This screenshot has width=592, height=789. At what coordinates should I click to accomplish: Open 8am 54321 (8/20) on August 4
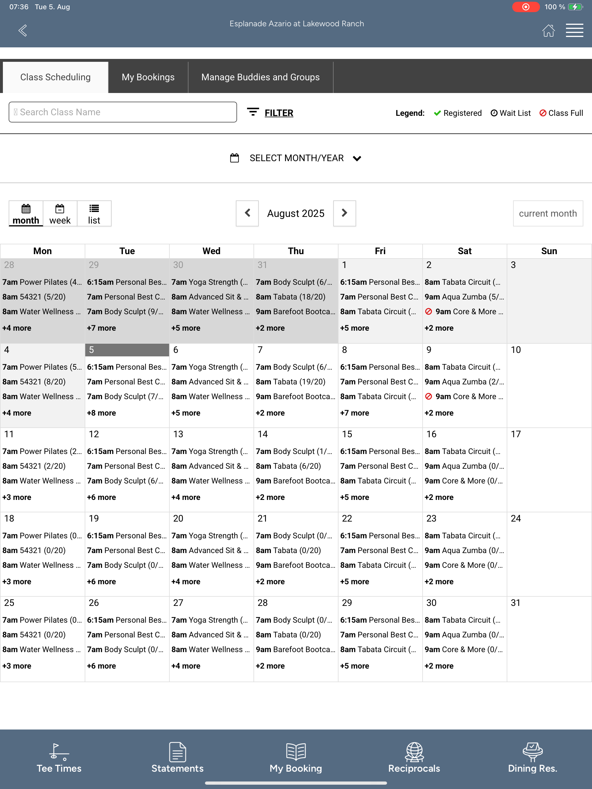click(x=34, y=382)
